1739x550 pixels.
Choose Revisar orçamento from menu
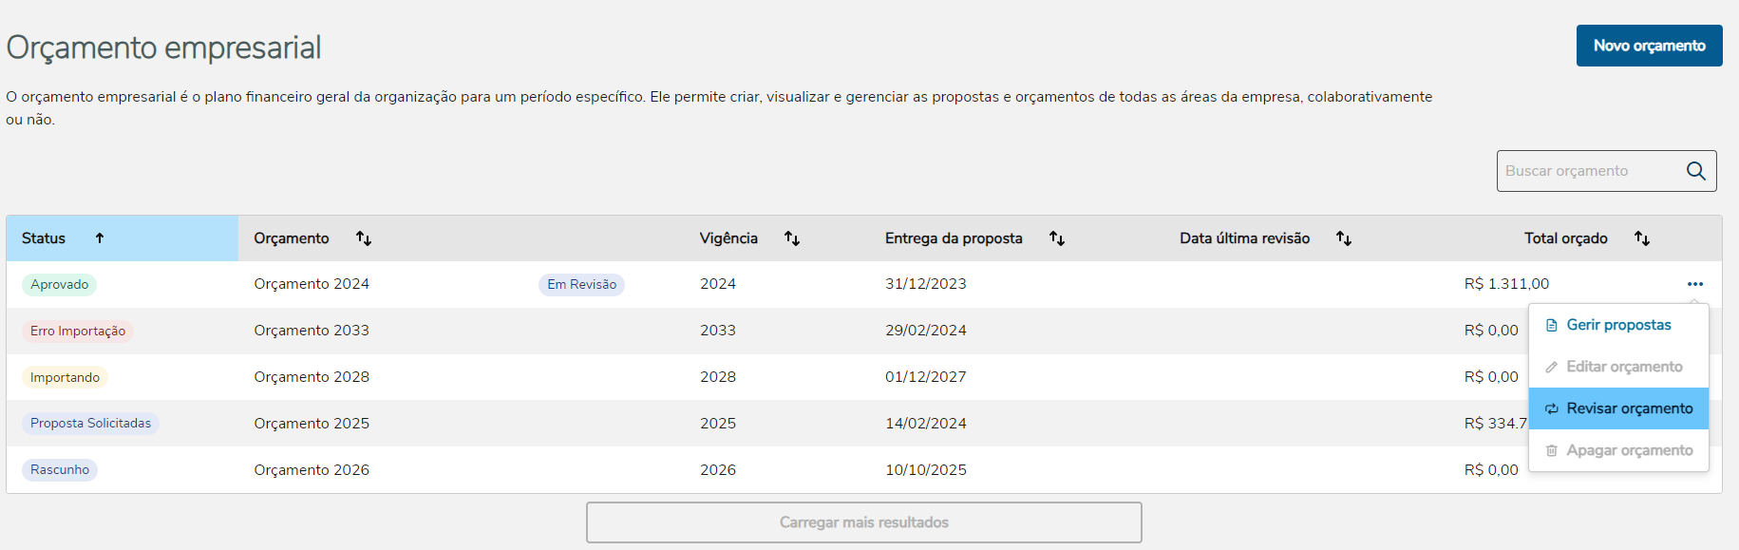(1629, 408)
